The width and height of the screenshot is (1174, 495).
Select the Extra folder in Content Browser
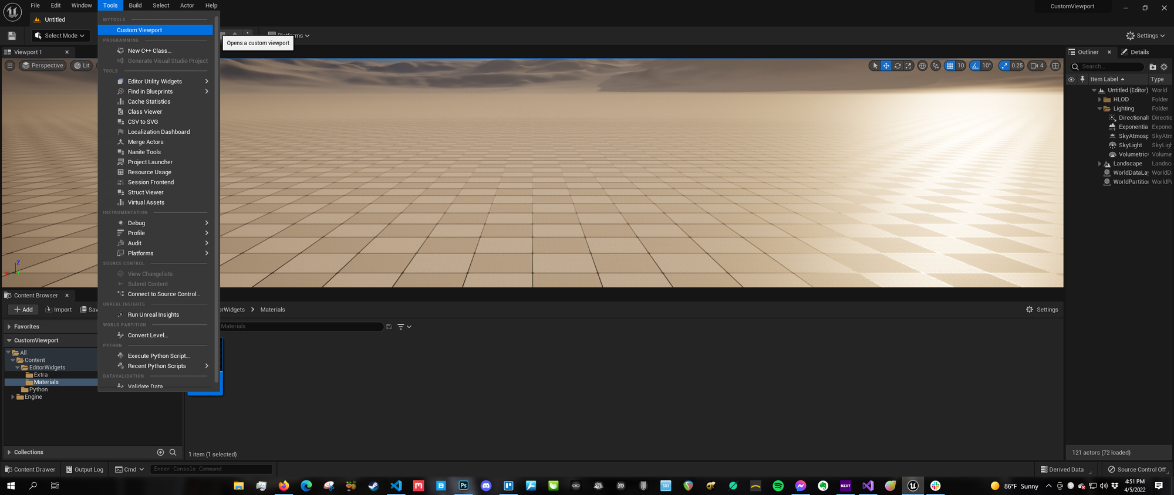point(40,375)
